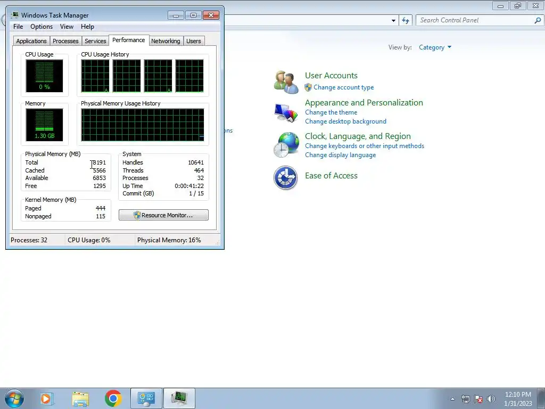Click the Handles value 10641
This screenshot has width=545, height=409.
pos(196,162)
